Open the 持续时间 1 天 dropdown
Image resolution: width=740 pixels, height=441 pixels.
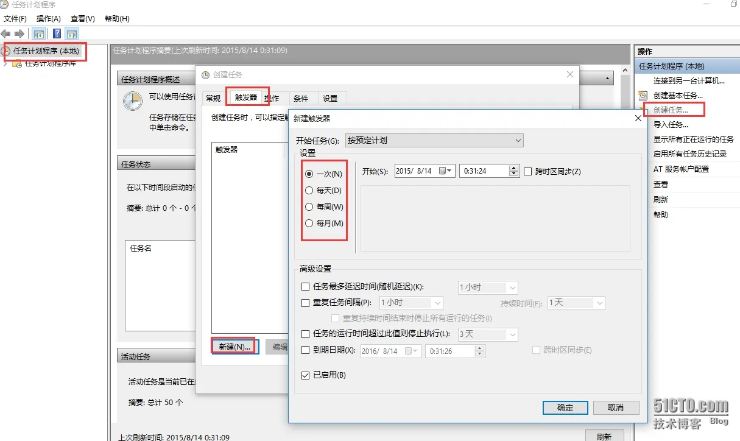576,303
